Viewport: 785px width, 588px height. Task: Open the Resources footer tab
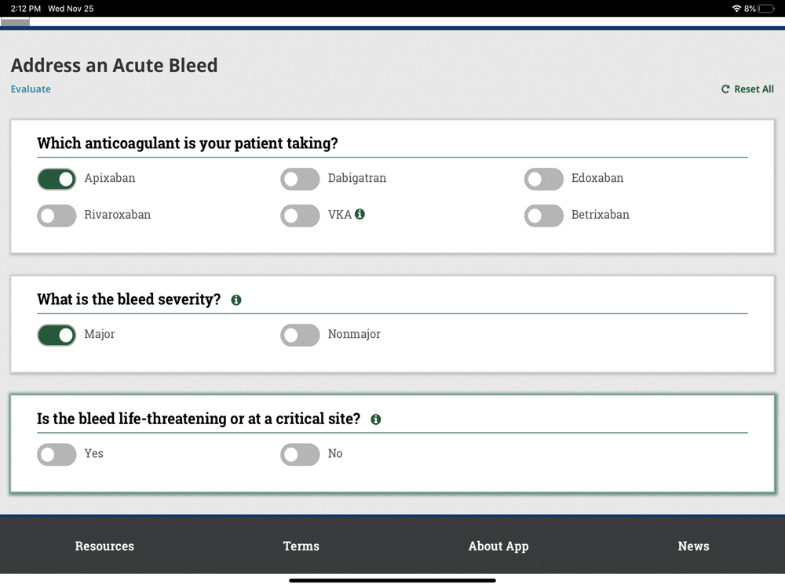click(x=104, y=546)
